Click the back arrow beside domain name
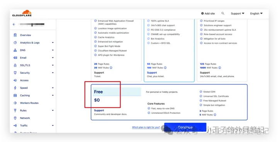Viewport: 278px width, 142px height. coord(14,24)
